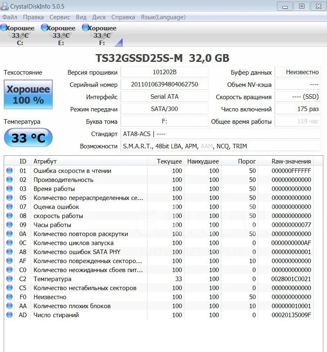Click the total hours 119 час field

298,121
